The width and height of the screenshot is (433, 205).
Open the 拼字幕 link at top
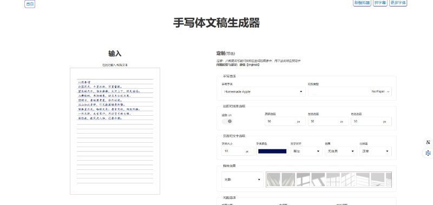[x=380, y=3]
